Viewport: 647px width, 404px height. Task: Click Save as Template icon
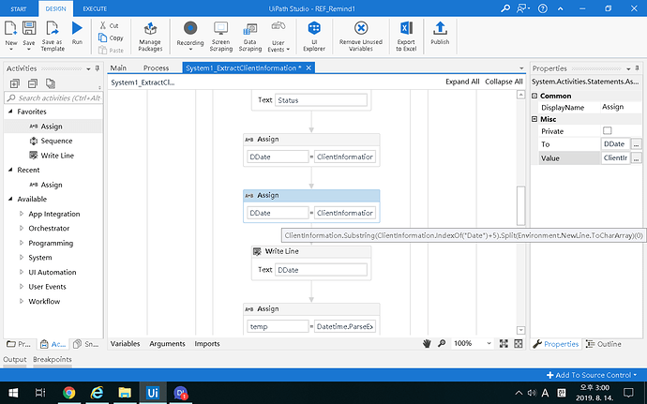(x=53, y=28)
